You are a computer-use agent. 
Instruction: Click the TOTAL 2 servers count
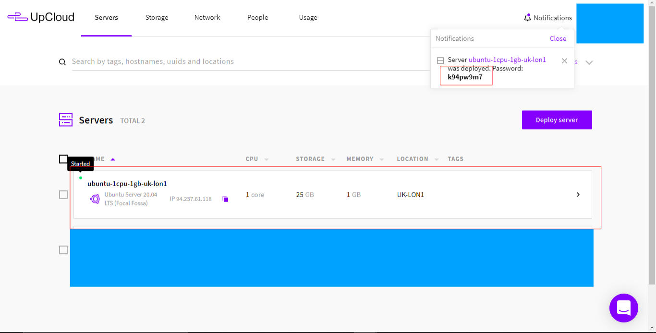coord(133,121)
